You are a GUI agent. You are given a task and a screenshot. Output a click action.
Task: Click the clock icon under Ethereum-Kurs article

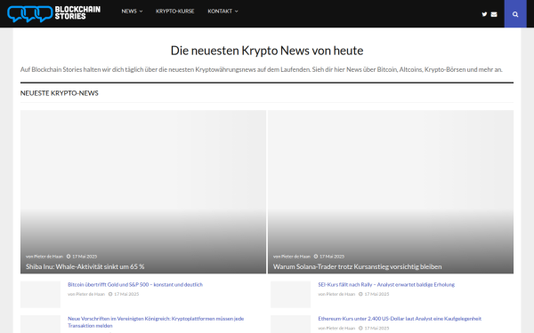[x=360, y=329]
